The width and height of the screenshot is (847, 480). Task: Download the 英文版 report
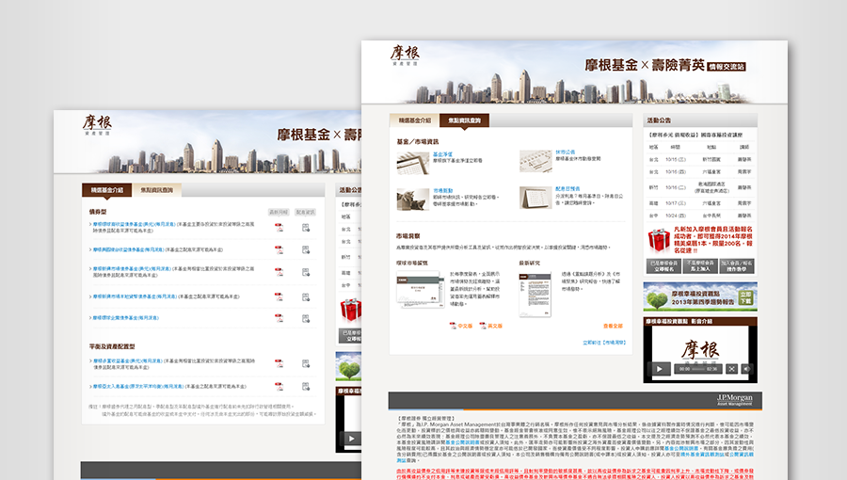pos(495,327)
